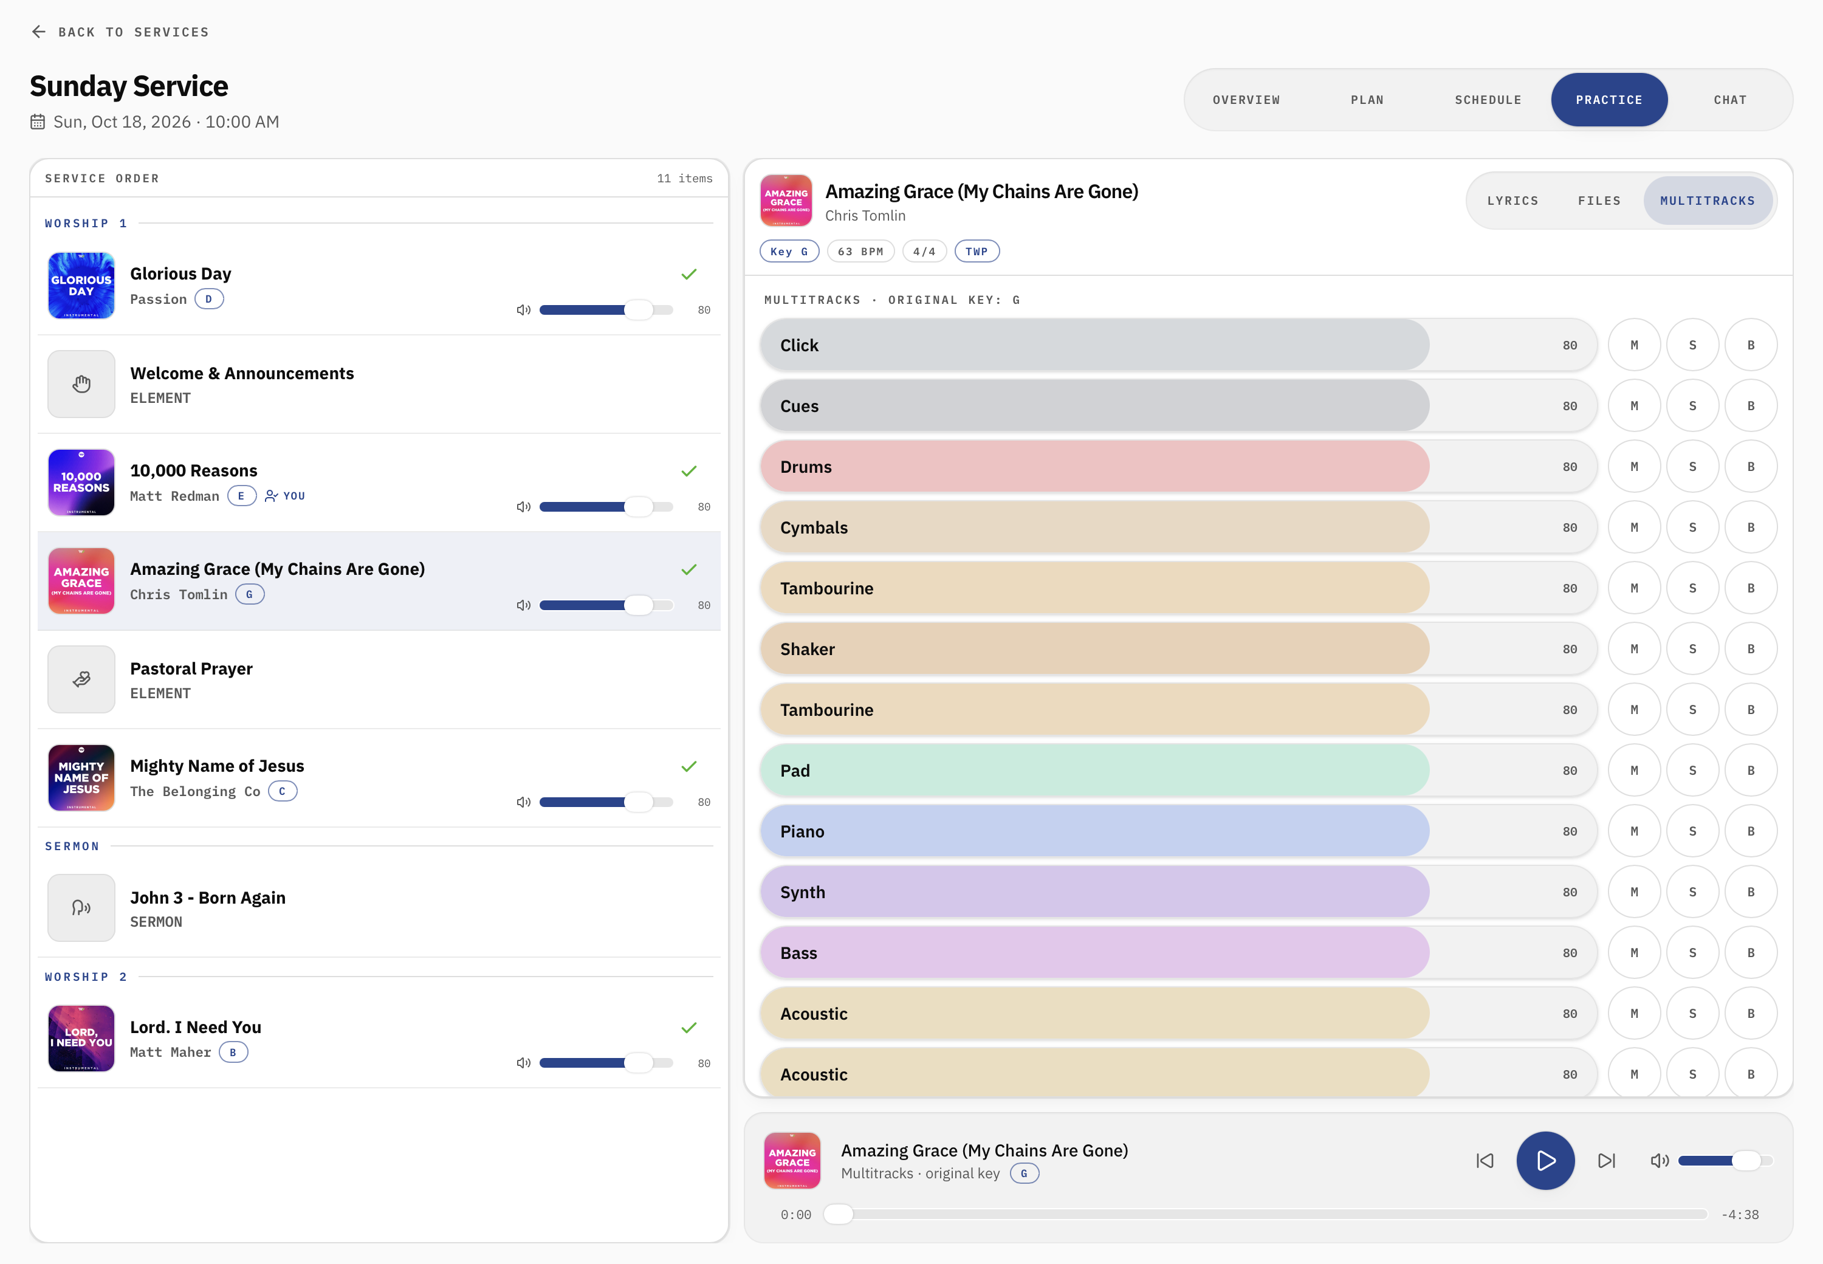Click the speaker icon for 10,000 Reasons

pos(523,507)
